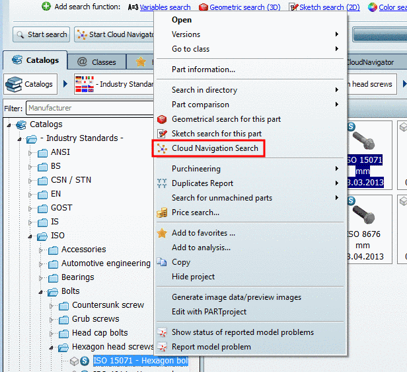Viewport: 407px width, 372px height.
Task: Click the Copy icon in menu
Action: [x=162, y=262]
